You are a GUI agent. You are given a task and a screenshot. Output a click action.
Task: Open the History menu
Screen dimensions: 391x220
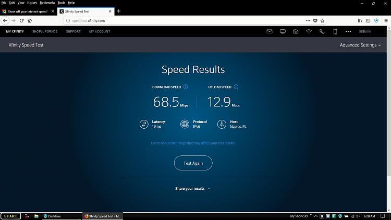click(x=32, y=3)
